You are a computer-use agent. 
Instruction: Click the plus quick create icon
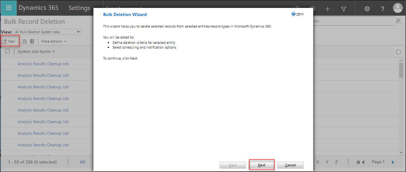tap(328, 9)
